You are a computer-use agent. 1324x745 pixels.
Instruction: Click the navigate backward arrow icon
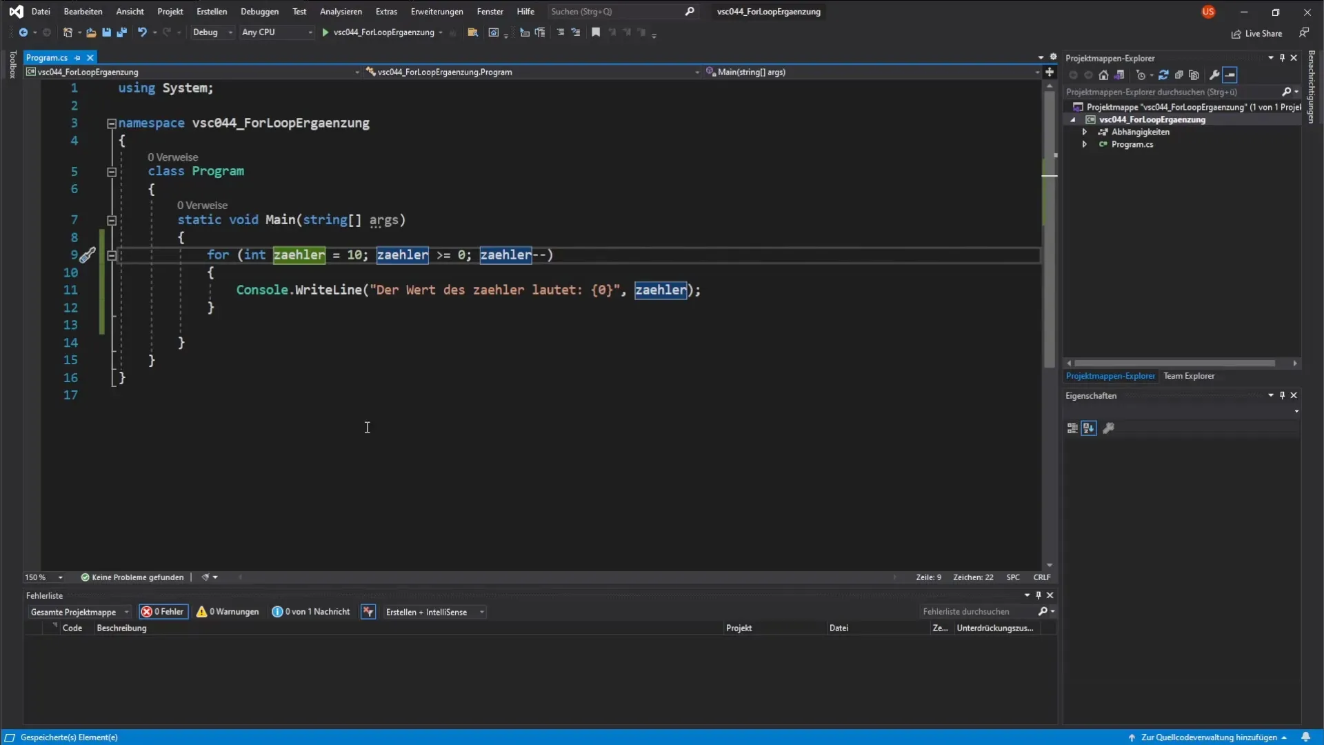click(x=23, y=32)
